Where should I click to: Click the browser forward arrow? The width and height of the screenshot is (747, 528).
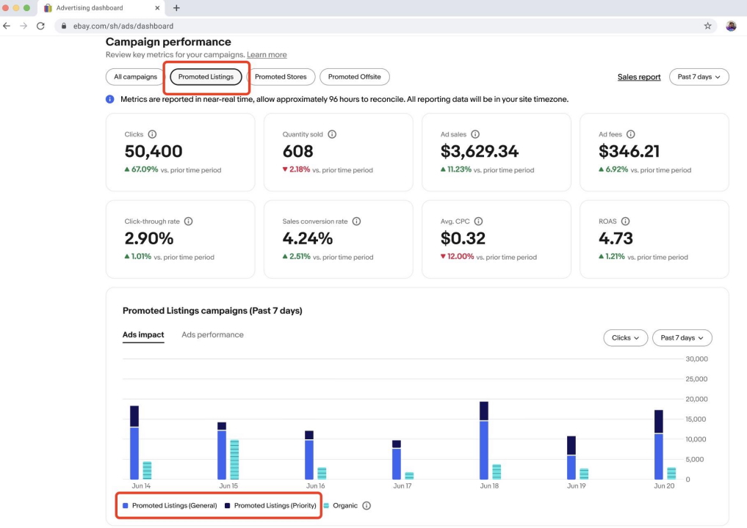tap(24, 26)
